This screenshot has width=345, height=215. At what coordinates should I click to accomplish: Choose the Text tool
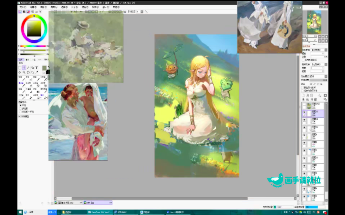click(x=37, y=68)
